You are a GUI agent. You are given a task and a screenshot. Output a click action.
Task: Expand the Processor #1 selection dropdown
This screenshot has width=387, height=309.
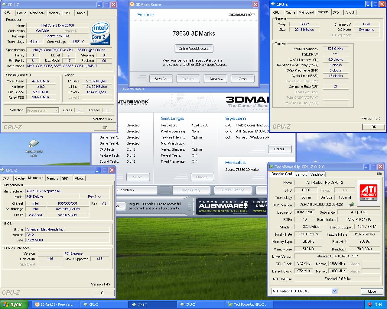pyautogui.click(x=56, y=110)
